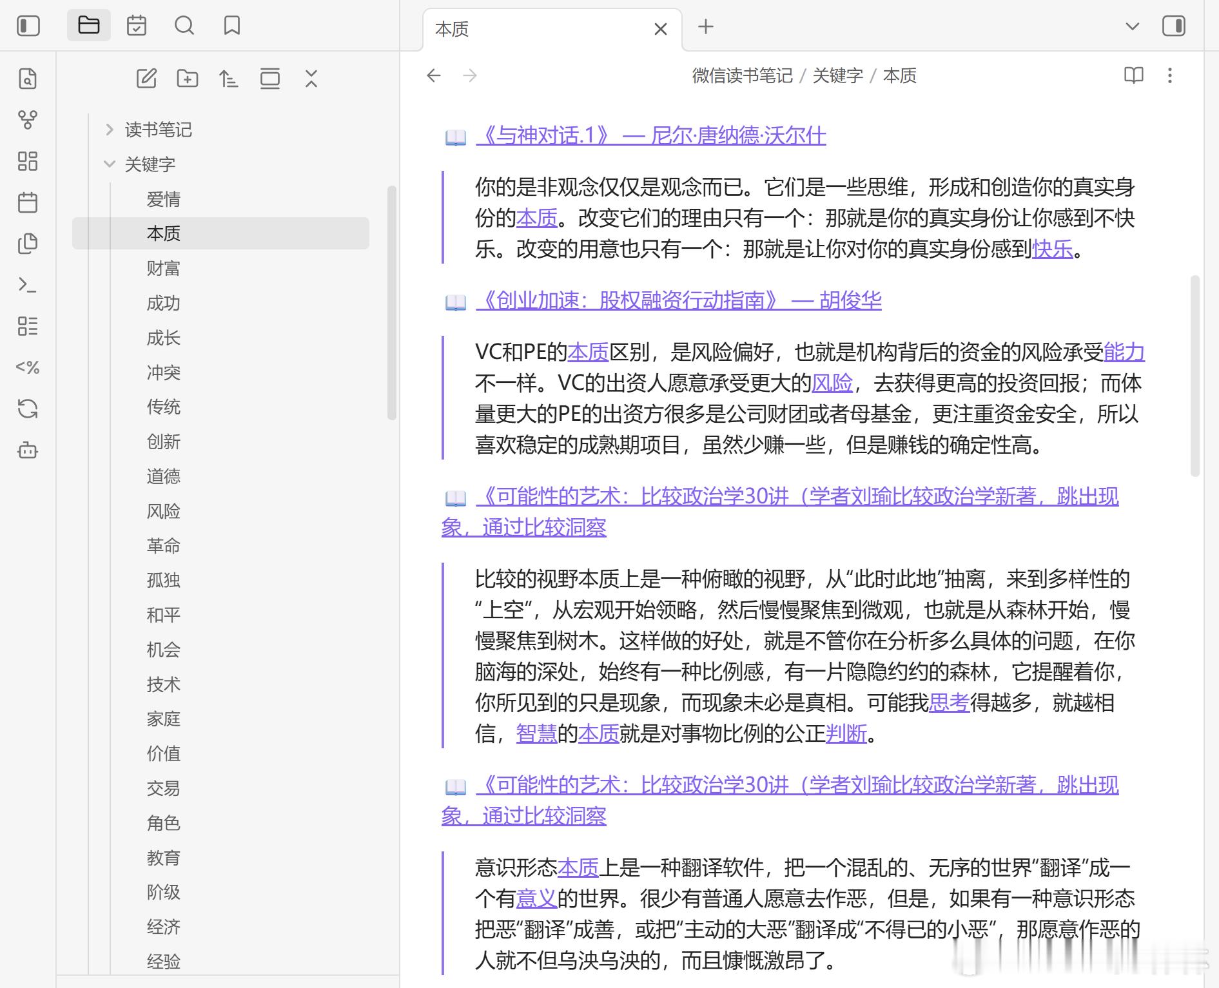Click the sync refresh ribbon icon
Screen dimensions: 1219x988
(x=28, y=409)
